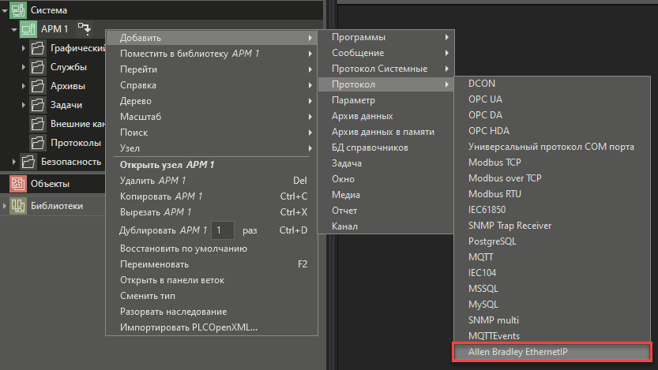Viewport: 658px width, 370px height.
Task: Click the Система root node icon
Action: tap(17, 10)
